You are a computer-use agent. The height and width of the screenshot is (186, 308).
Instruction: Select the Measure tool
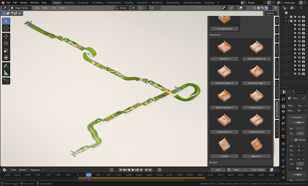click(6, 73)
